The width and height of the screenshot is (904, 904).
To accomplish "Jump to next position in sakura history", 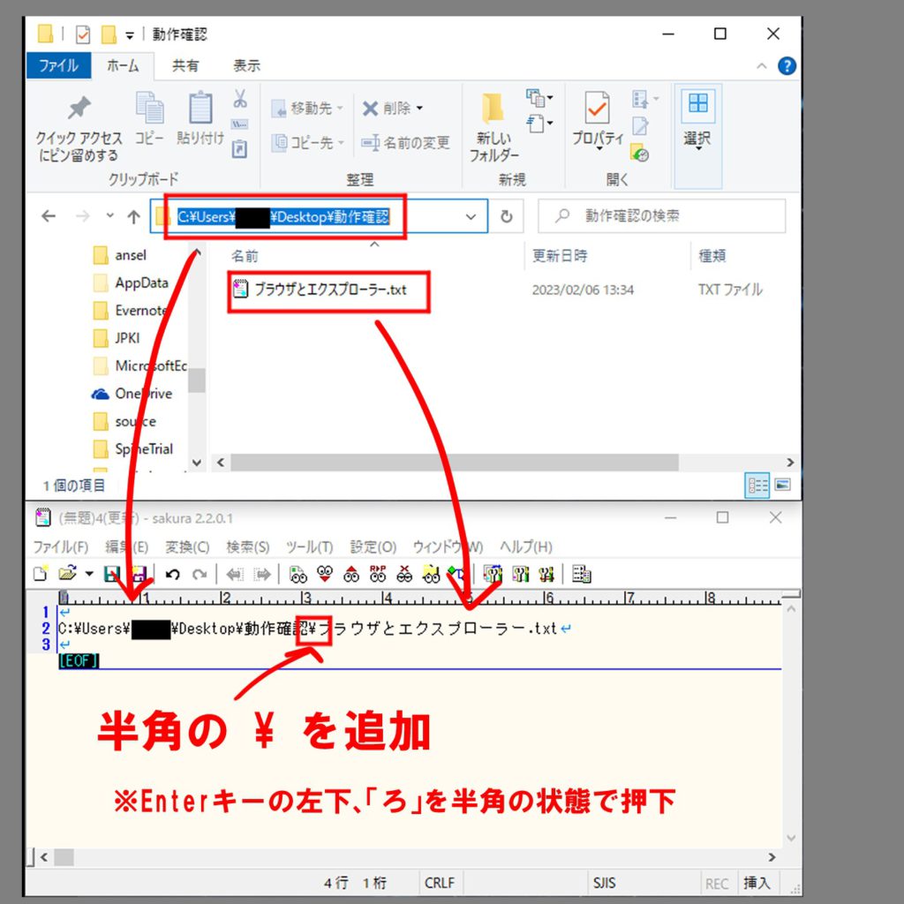I will [261, 574].
